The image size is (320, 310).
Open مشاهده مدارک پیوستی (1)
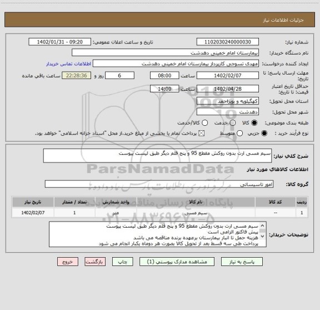(177, 262)
